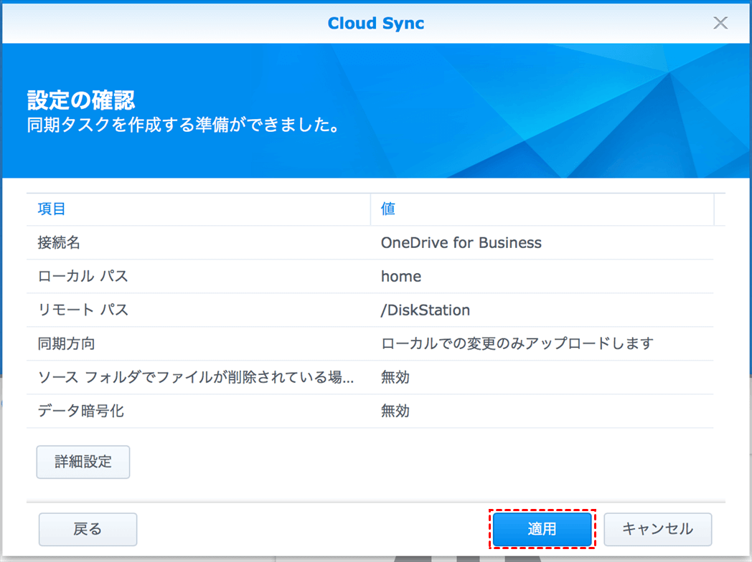Click the 適用 button to apply settings
Viewport: 752px width, 562px height.
coord(542,530)
